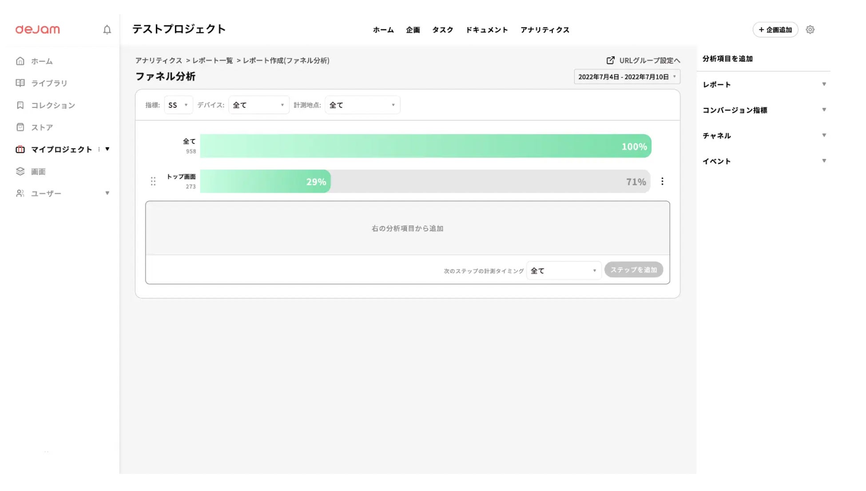866x491 pixels.
Task: Click the screens (画面) layers icon
Action: click(x=20, y=171)
